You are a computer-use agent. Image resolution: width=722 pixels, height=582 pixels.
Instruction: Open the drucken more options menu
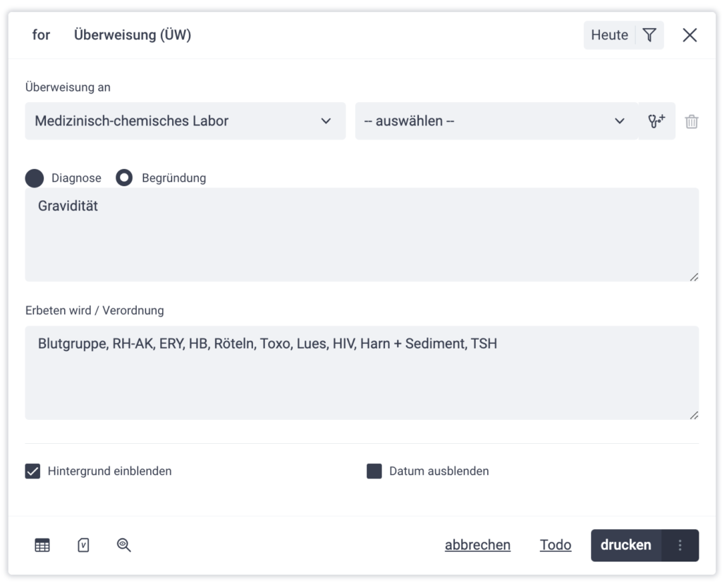[x=680, y=545]
